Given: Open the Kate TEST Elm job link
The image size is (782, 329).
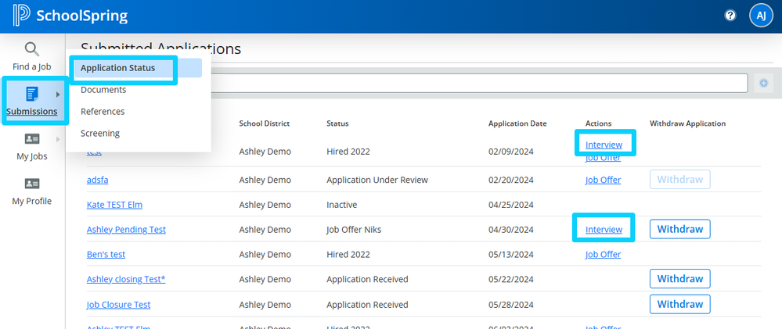Looking at the screenshot, I should click(x=114, y=205).
